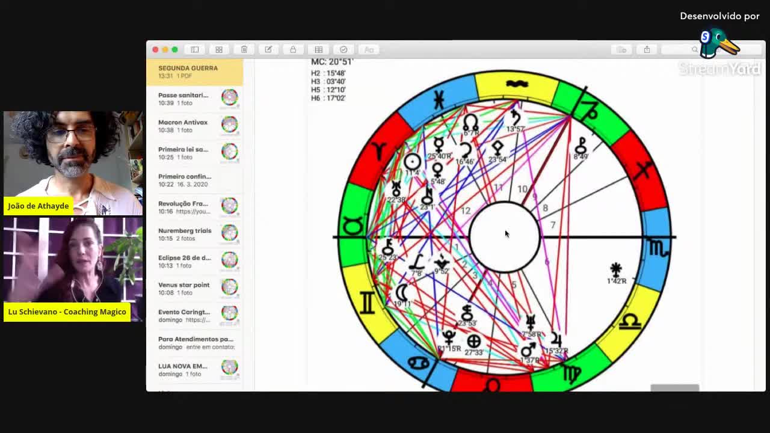Click the astrological chart image in the note
This screenshot has height=433, width=770.
coord(504,232)
